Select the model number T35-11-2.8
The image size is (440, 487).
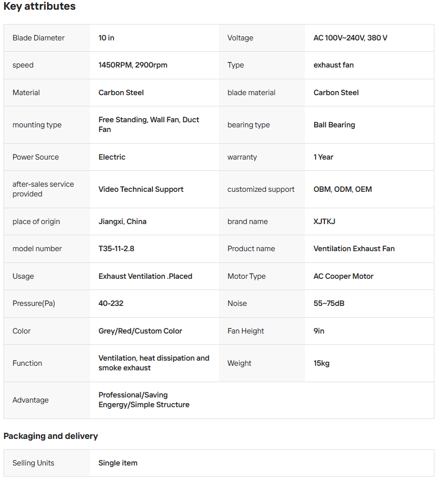tap(116, 249)
